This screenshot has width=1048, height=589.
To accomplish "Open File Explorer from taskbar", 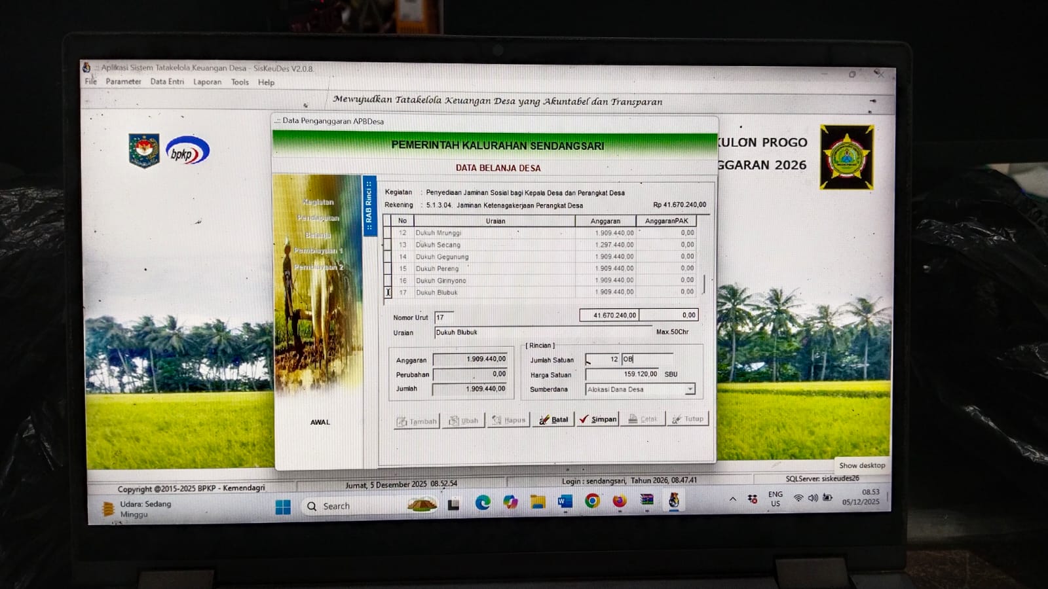I will [538, 502].
